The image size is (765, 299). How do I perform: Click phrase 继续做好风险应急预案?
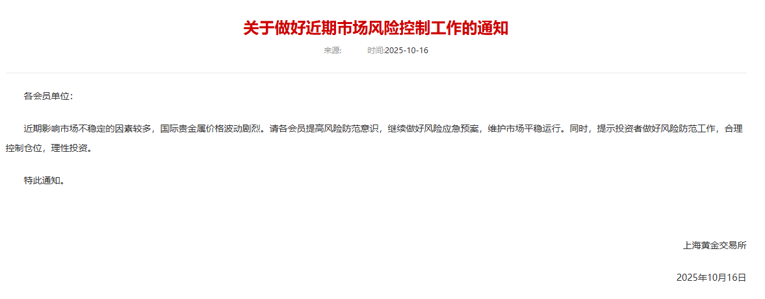pyautogui.click(x=434, y=129)
